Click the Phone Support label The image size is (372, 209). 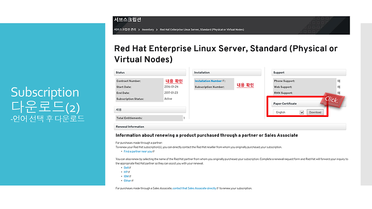coord(285,81)
